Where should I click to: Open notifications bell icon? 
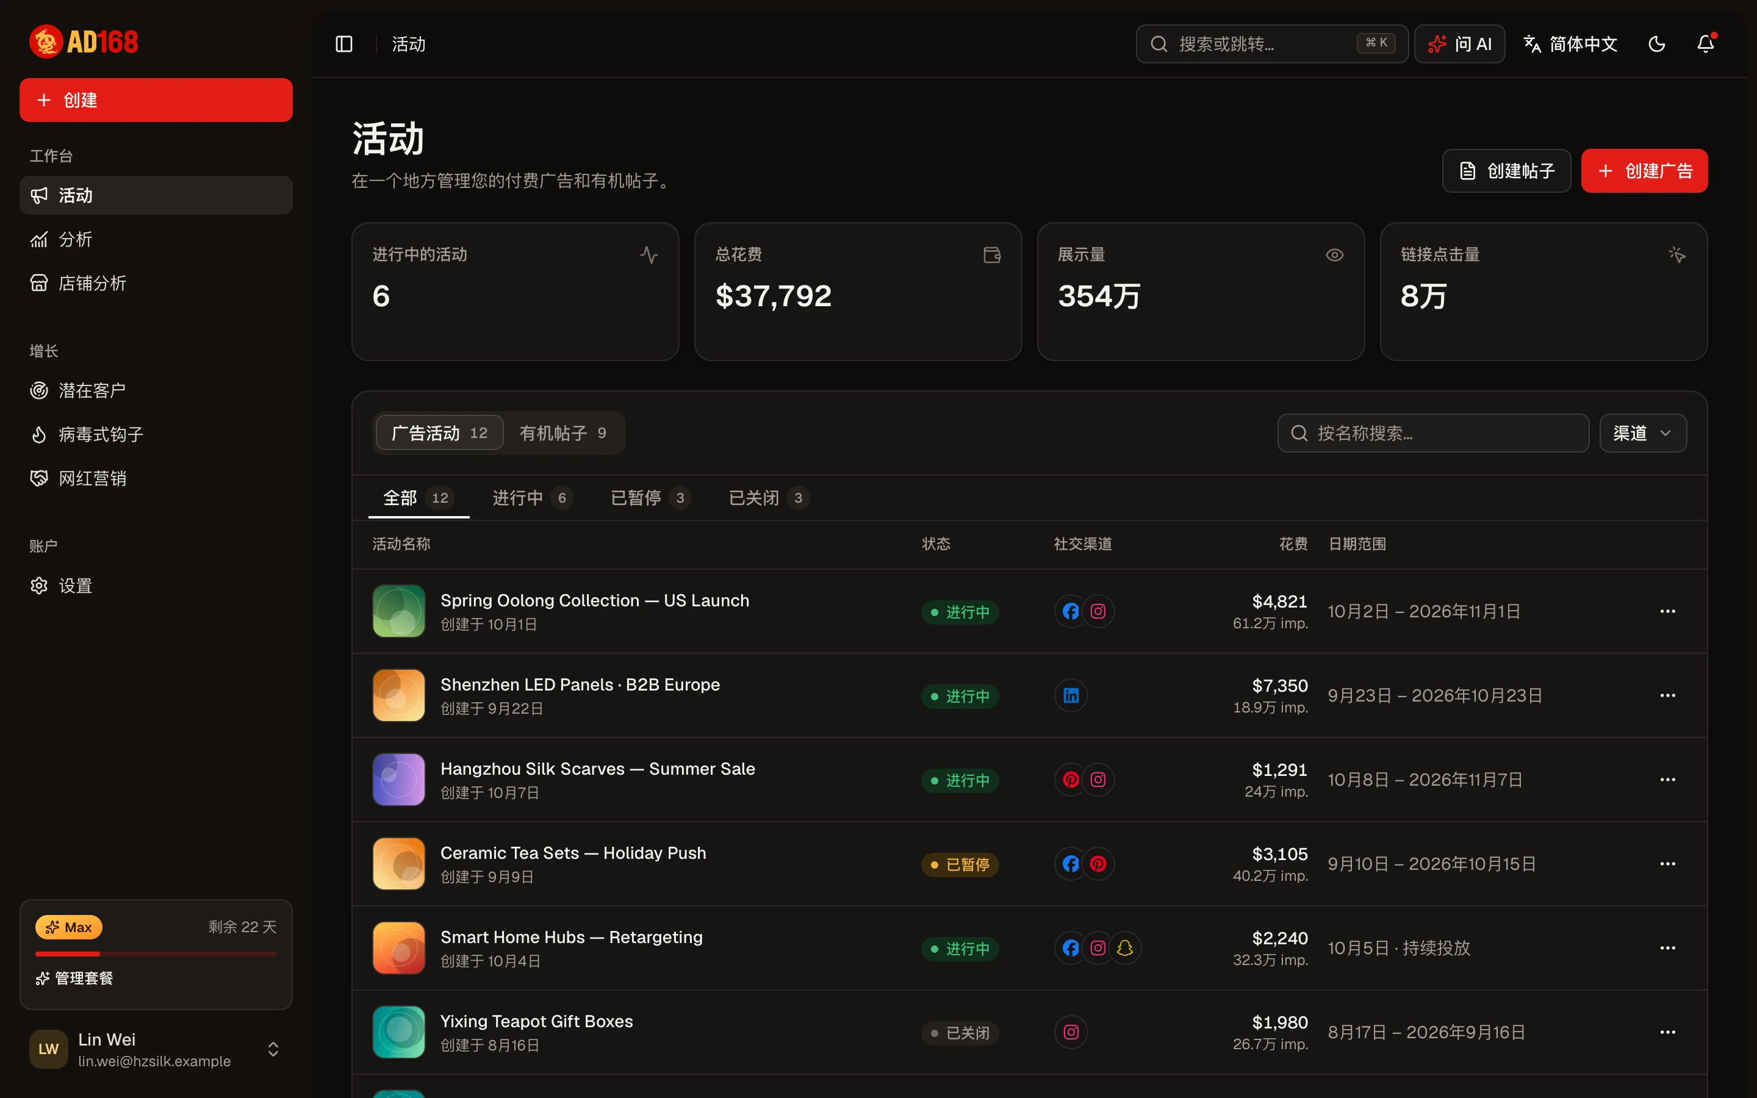pos(1706,45)
